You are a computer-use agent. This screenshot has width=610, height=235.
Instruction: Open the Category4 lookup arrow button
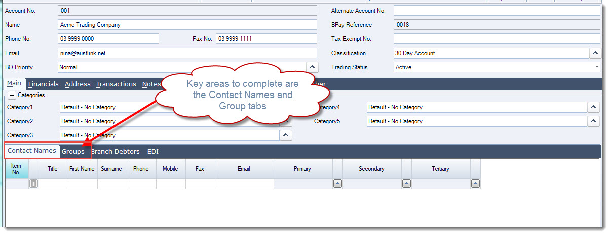593,107
